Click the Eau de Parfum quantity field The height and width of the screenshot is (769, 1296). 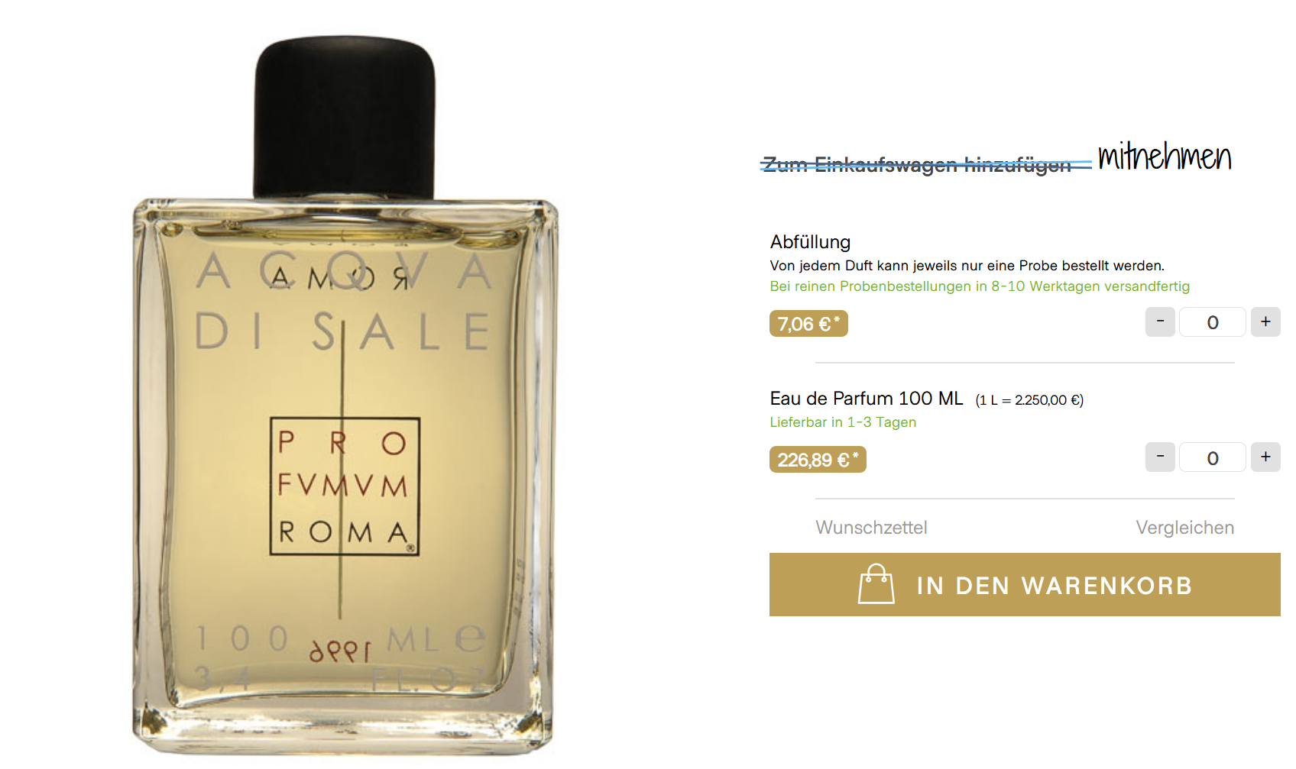pyautogui.click(x=1213, y=457)
